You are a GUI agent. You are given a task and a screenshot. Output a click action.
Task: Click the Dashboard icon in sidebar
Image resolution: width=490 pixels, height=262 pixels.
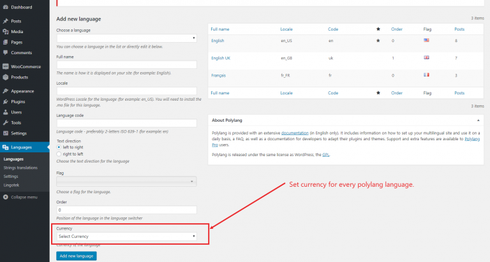pyautogui.click(x=6, y=7)
